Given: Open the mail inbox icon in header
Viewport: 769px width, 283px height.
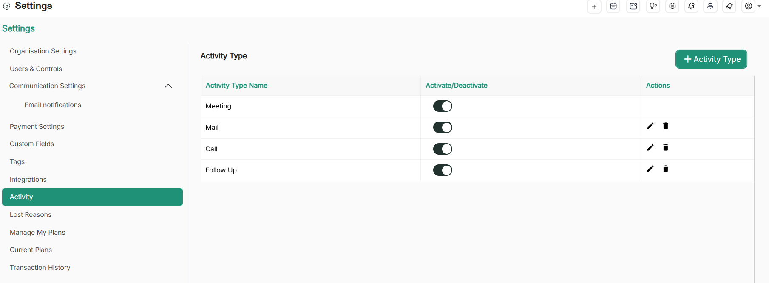Looking at the screenshot, I should click(633, 6).
